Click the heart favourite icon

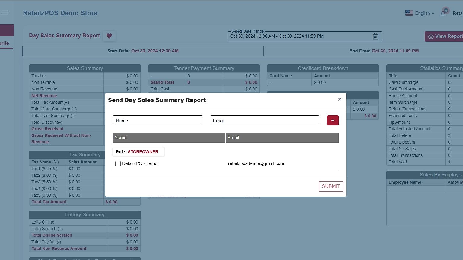pyautogui.click(x=109, y=36)
